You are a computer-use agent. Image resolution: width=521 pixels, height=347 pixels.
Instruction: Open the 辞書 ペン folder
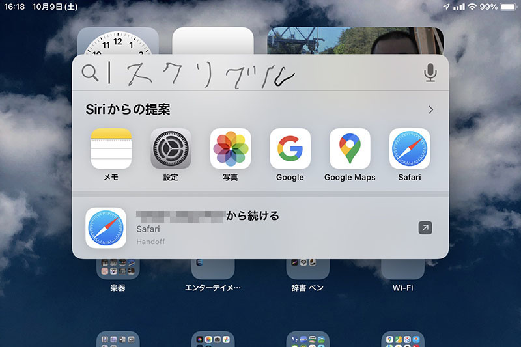pos(308,269)
